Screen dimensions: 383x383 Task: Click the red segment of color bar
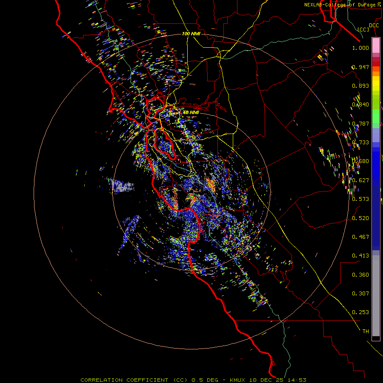coord(376,64)
